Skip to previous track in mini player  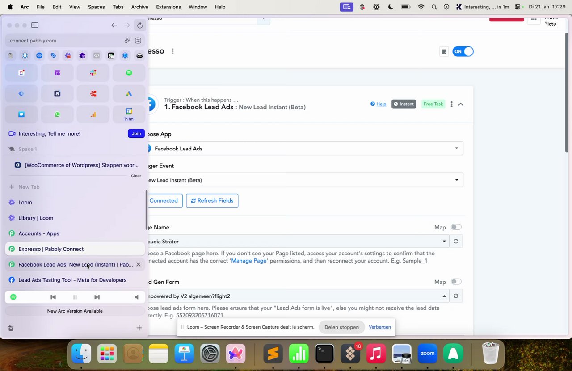click(x=53, y=297)
